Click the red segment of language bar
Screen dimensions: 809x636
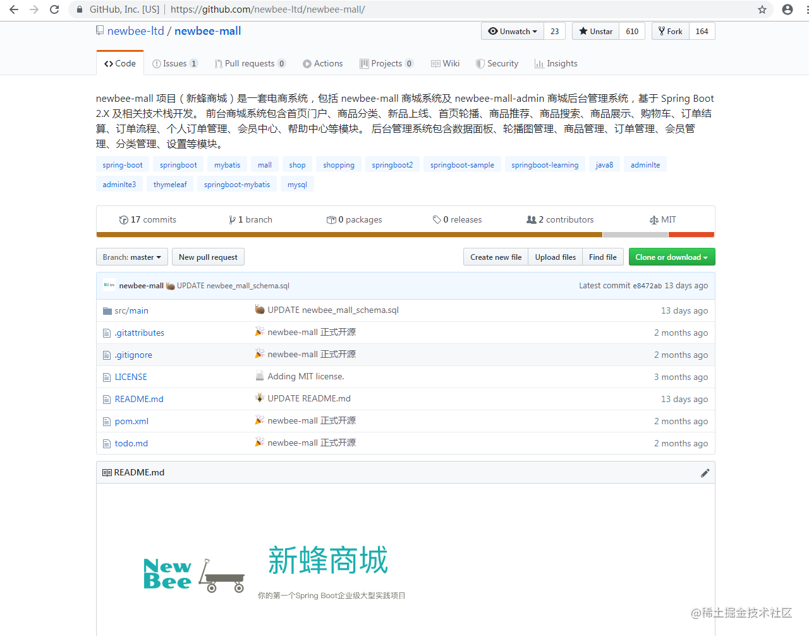pos(691,235)
